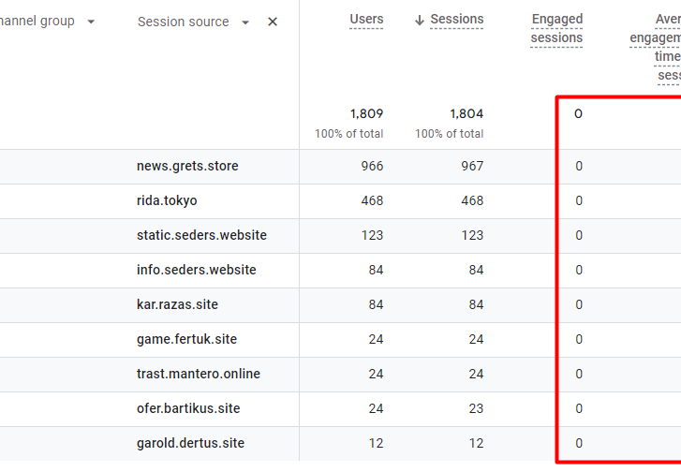
Task: Select trast.mantero.online source
Action: pyautogui.click(x=199, y=374)
